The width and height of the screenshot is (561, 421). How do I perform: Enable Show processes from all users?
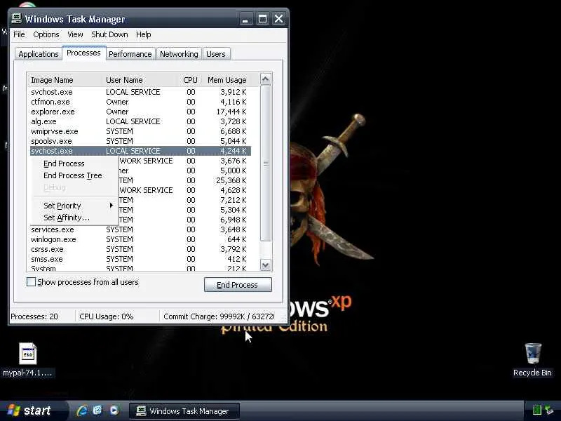(x=31, y=282)
